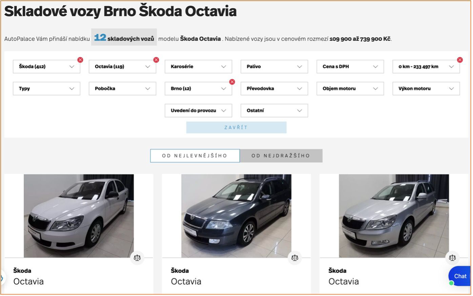
Task: Open the Chat widget
Action: [x=460, y=276]
